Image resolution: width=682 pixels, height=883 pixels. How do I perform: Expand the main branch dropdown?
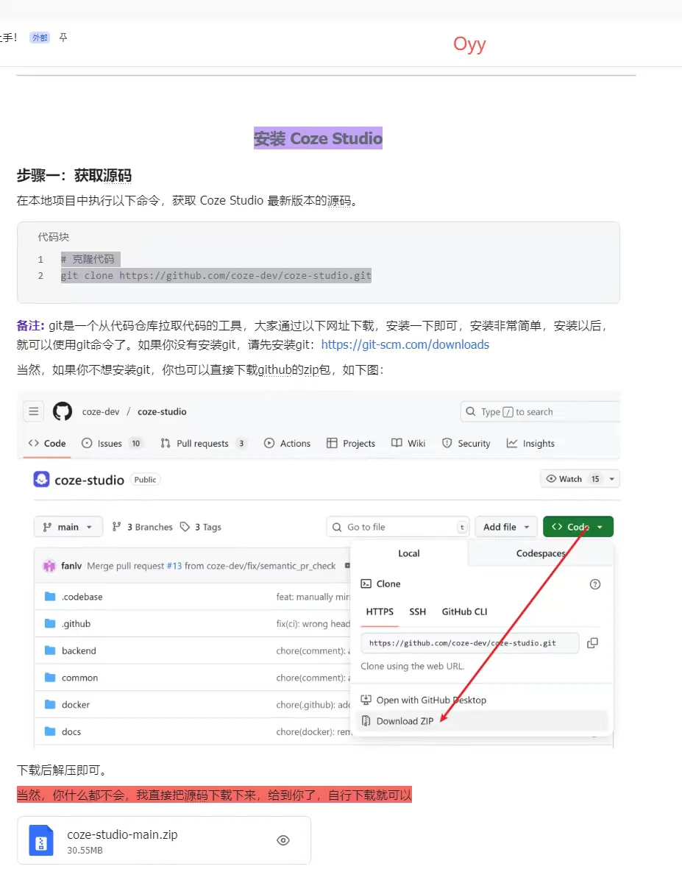[x=68, y=527]
